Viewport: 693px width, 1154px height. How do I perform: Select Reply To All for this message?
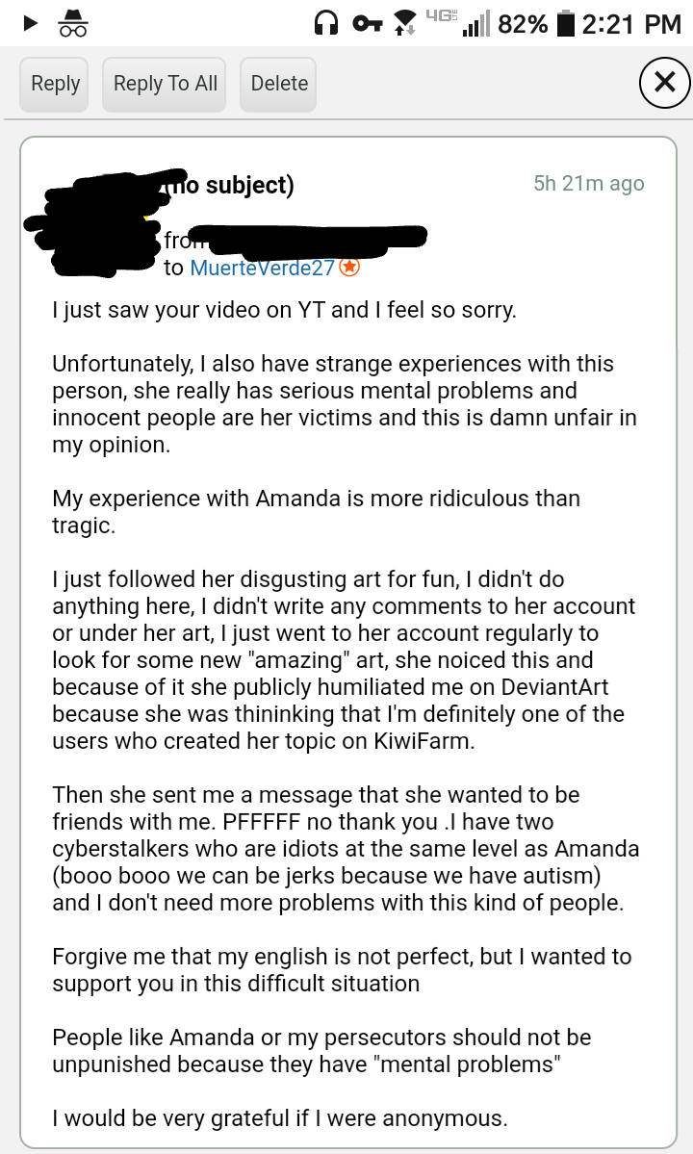[x=164, y=84]
